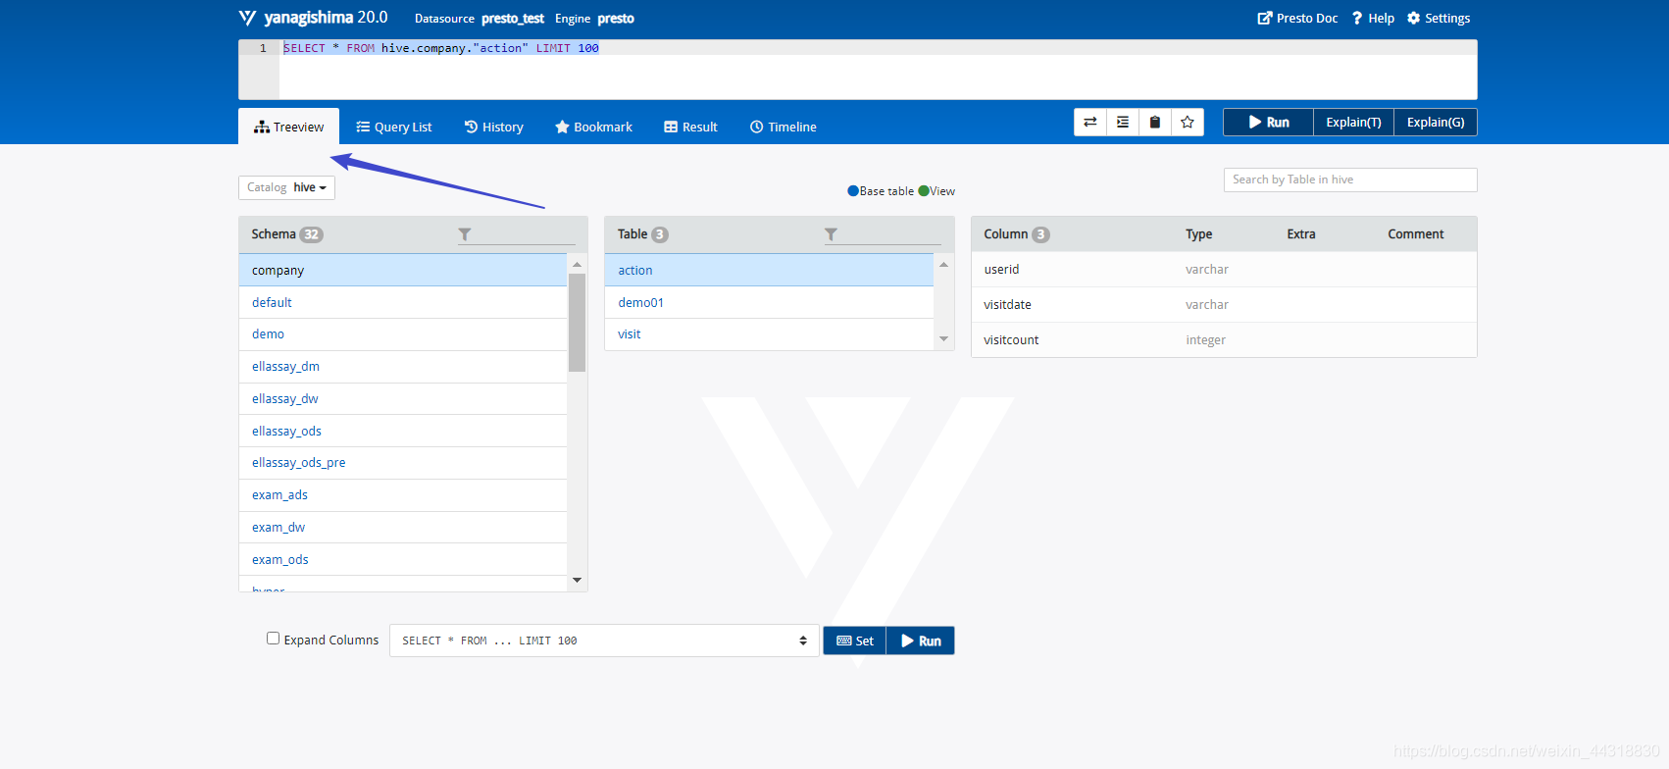Select the ellassay_ods schema

click(403, 431)
